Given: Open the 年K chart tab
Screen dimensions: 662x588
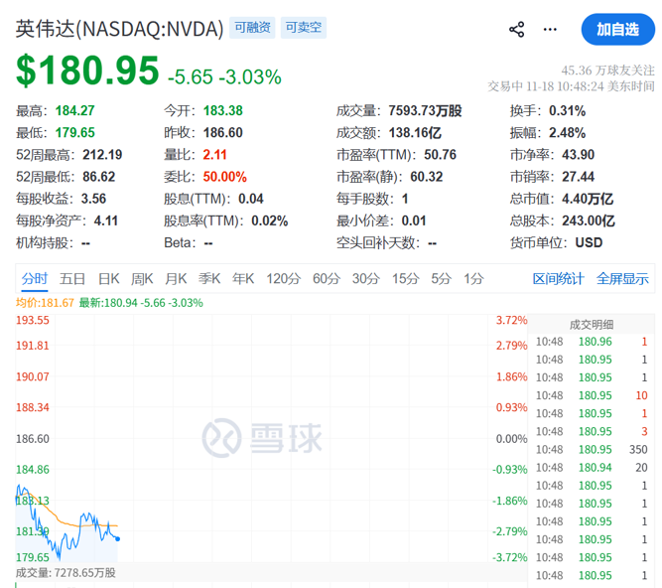Looking at the screenshot, I should click(243, 278).
